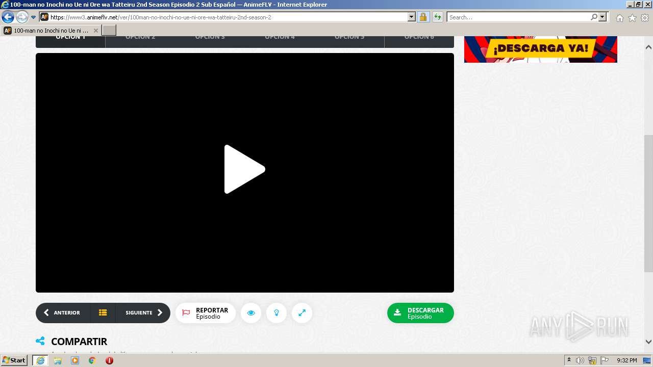Go to the ANTERIOR episode
This screenshot has height=367, width=653.
click(x=63, y=313)
